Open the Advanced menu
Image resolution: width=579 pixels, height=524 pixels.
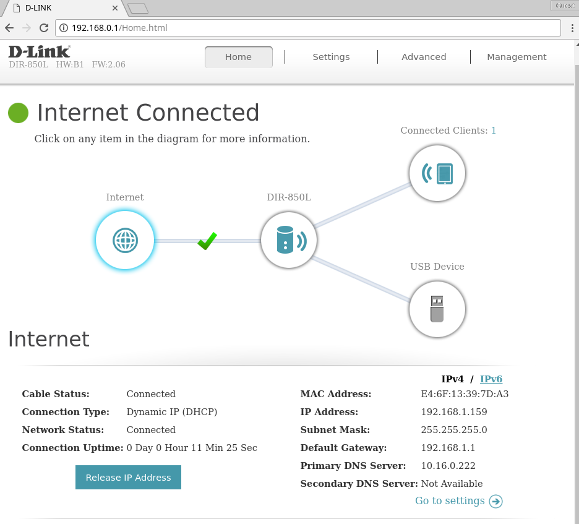(x=424, y=57)
